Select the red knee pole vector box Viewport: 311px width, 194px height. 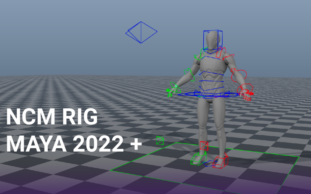point(204,146)
